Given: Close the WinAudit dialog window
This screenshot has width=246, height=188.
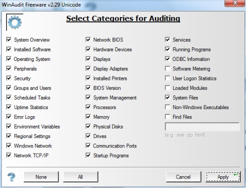Looking at the screenshot, I should pyautogui.click(x=235, y=3).
